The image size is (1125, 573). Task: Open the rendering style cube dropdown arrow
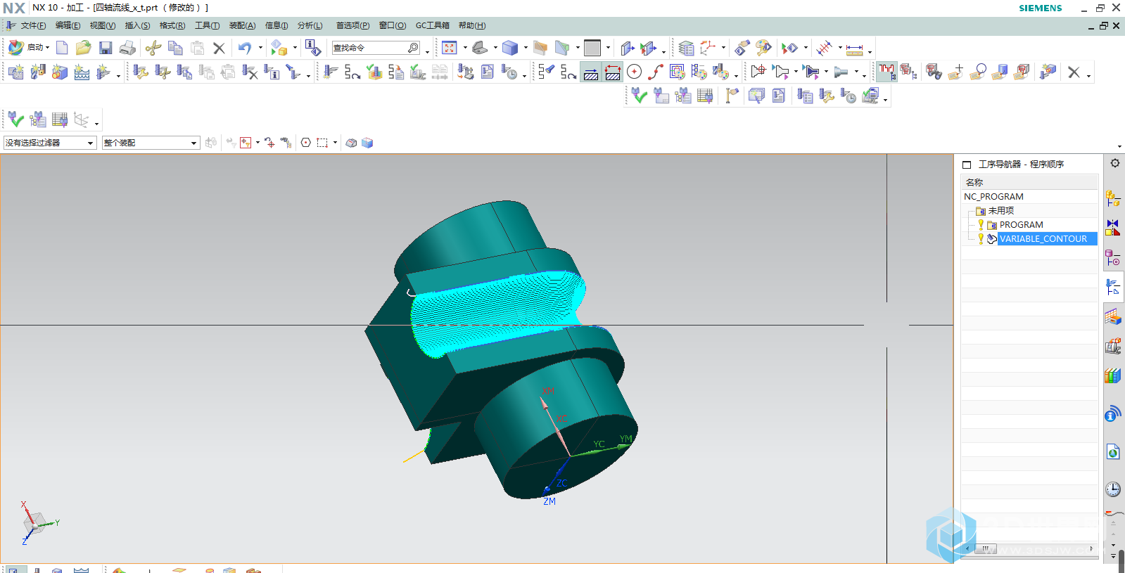click(526, 48)
